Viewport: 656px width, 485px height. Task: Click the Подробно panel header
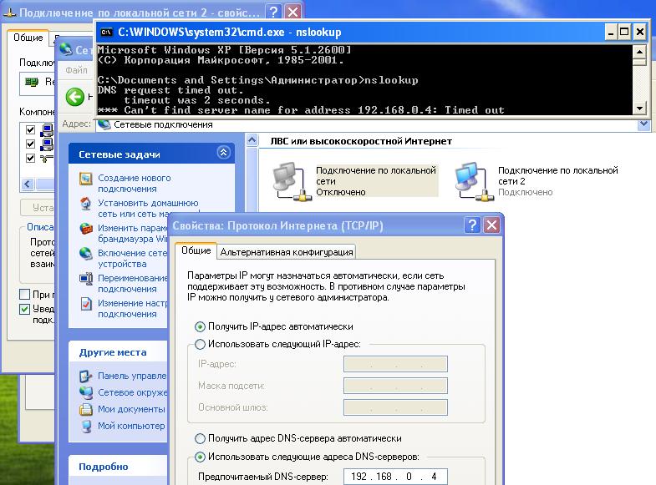click(118, 467)
